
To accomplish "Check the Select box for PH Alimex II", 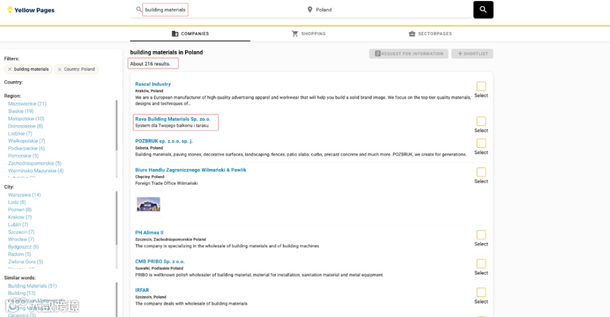I will (x=481, y=235).
